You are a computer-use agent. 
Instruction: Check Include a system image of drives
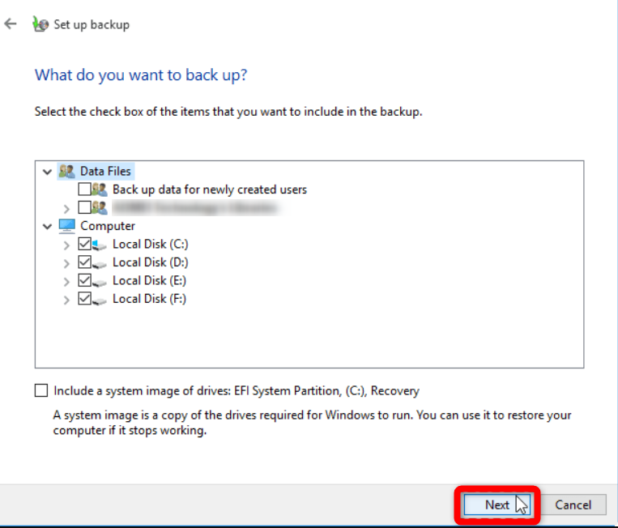pos(41,391)
